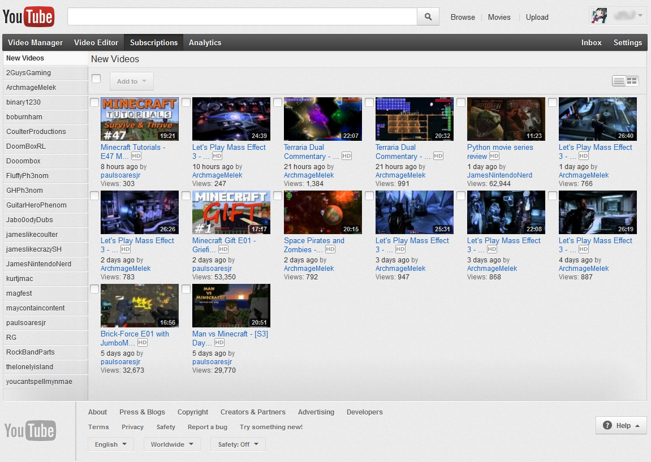Expand the Help menu
Screen dimensions: 651x462
tap(621, 425)
